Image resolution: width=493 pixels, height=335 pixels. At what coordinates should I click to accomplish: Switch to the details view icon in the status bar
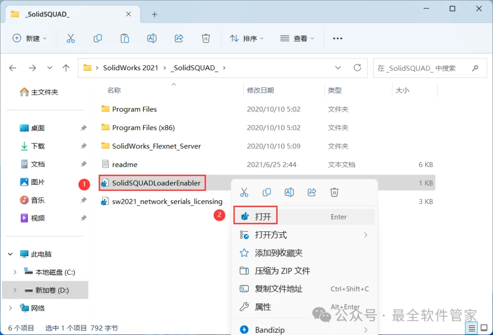[472, 329]
